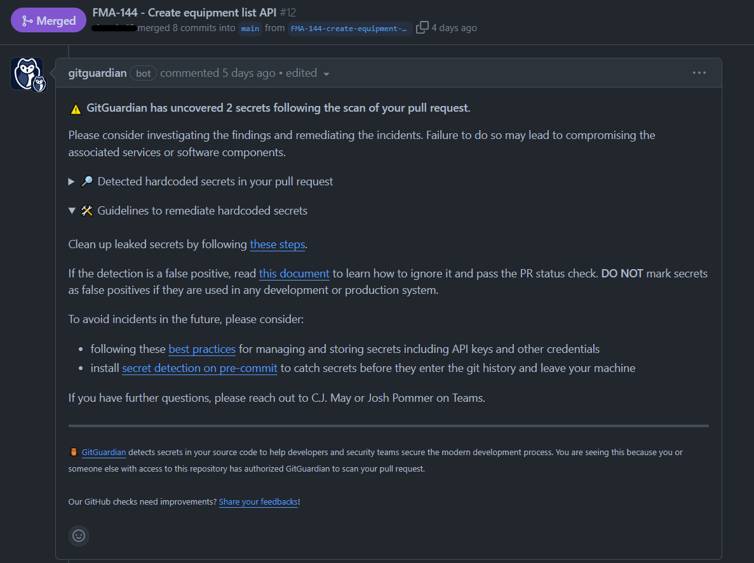Click the Share your feedbacks link
The width and height of the screenshot is (754, 563).
click(x=258, y=501)
